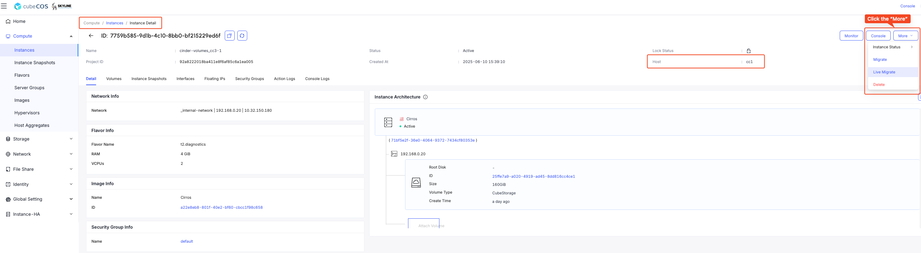This screenshot has width=921, height=253.
Task: Click the Global Setting gear icon
Action: pyautogui.click(x=8, y=199)
